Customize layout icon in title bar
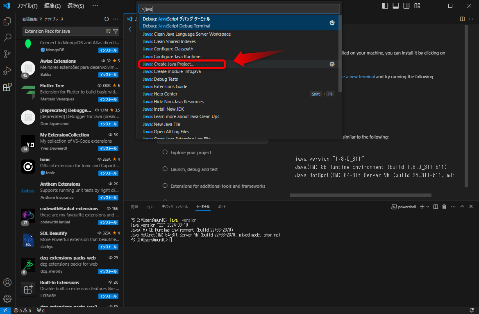This screenshot has height=314, width=479. (417, 6)
